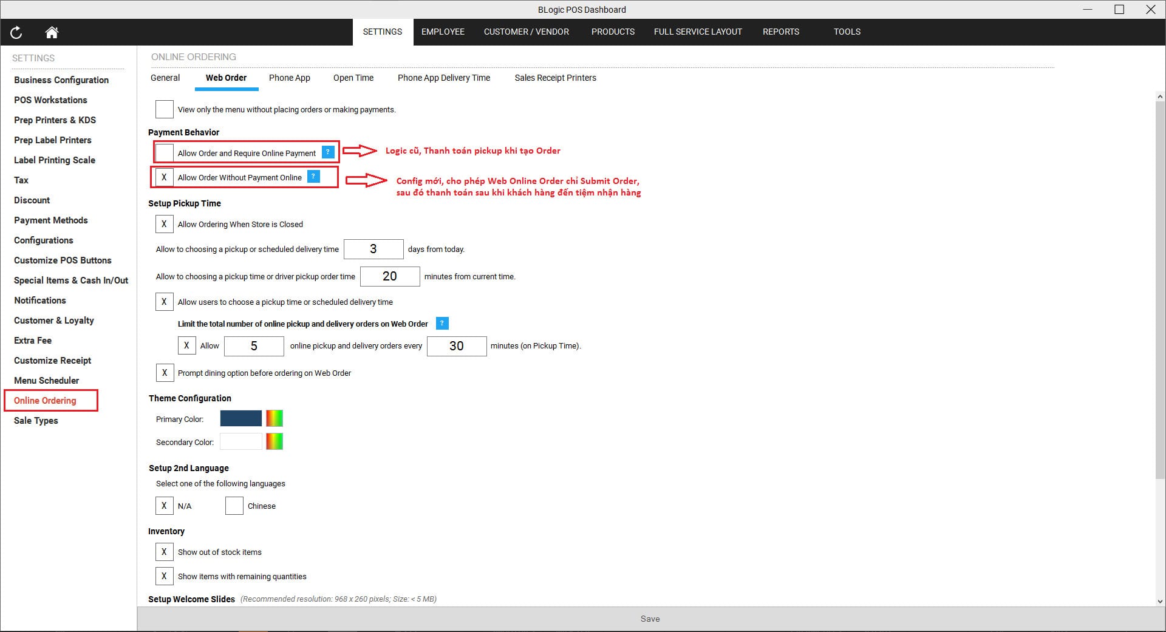The width and height of the screenshot is (1166, 632).
Task: Click the refresh icon in the top toolbar
Action: 16,33
